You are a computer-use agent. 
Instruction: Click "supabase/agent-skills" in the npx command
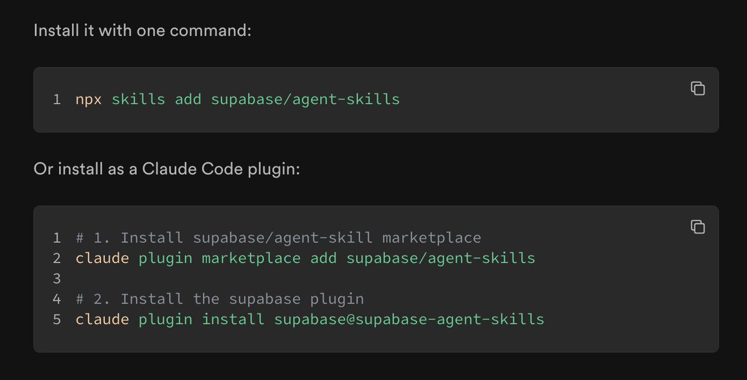(305, 99)
